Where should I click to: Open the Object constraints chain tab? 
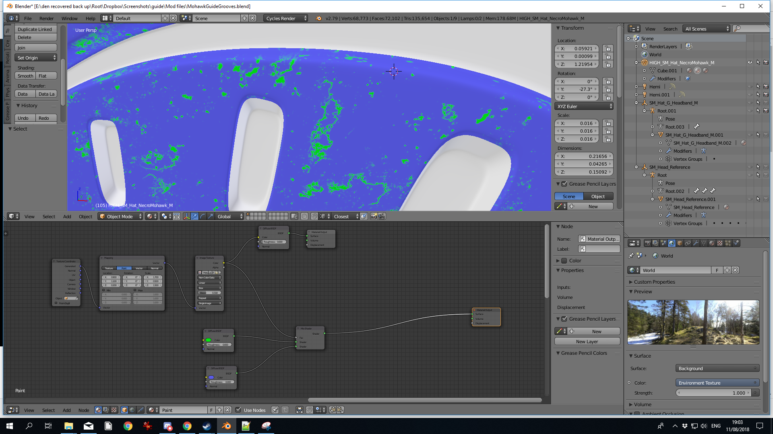click(688, 243)
